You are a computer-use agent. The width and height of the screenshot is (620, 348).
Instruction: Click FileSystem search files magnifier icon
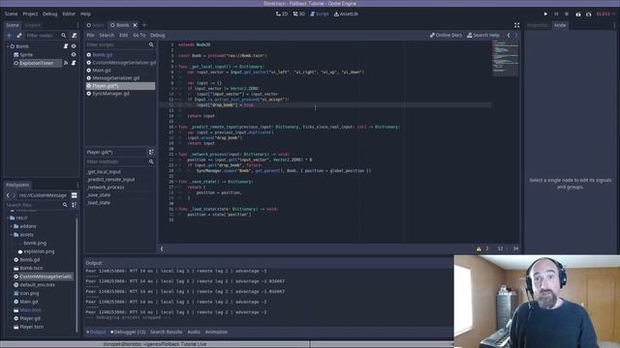65,205
